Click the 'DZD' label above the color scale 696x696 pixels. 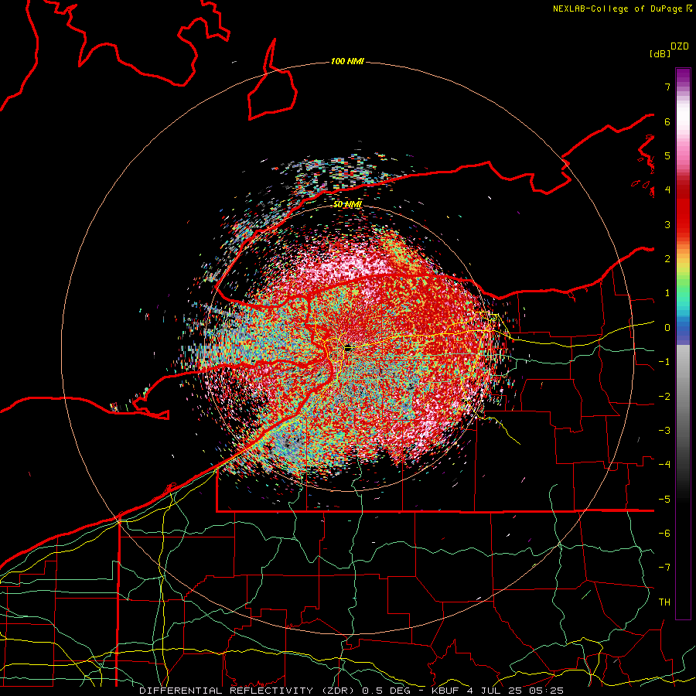pos(680,46)
